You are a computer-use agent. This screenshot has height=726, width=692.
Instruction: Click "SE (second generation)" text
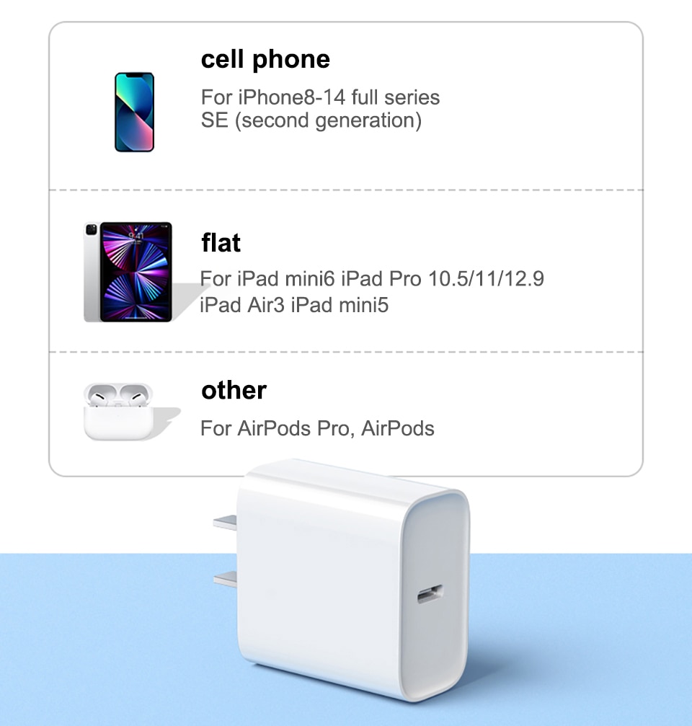click(x=311, y=120)
